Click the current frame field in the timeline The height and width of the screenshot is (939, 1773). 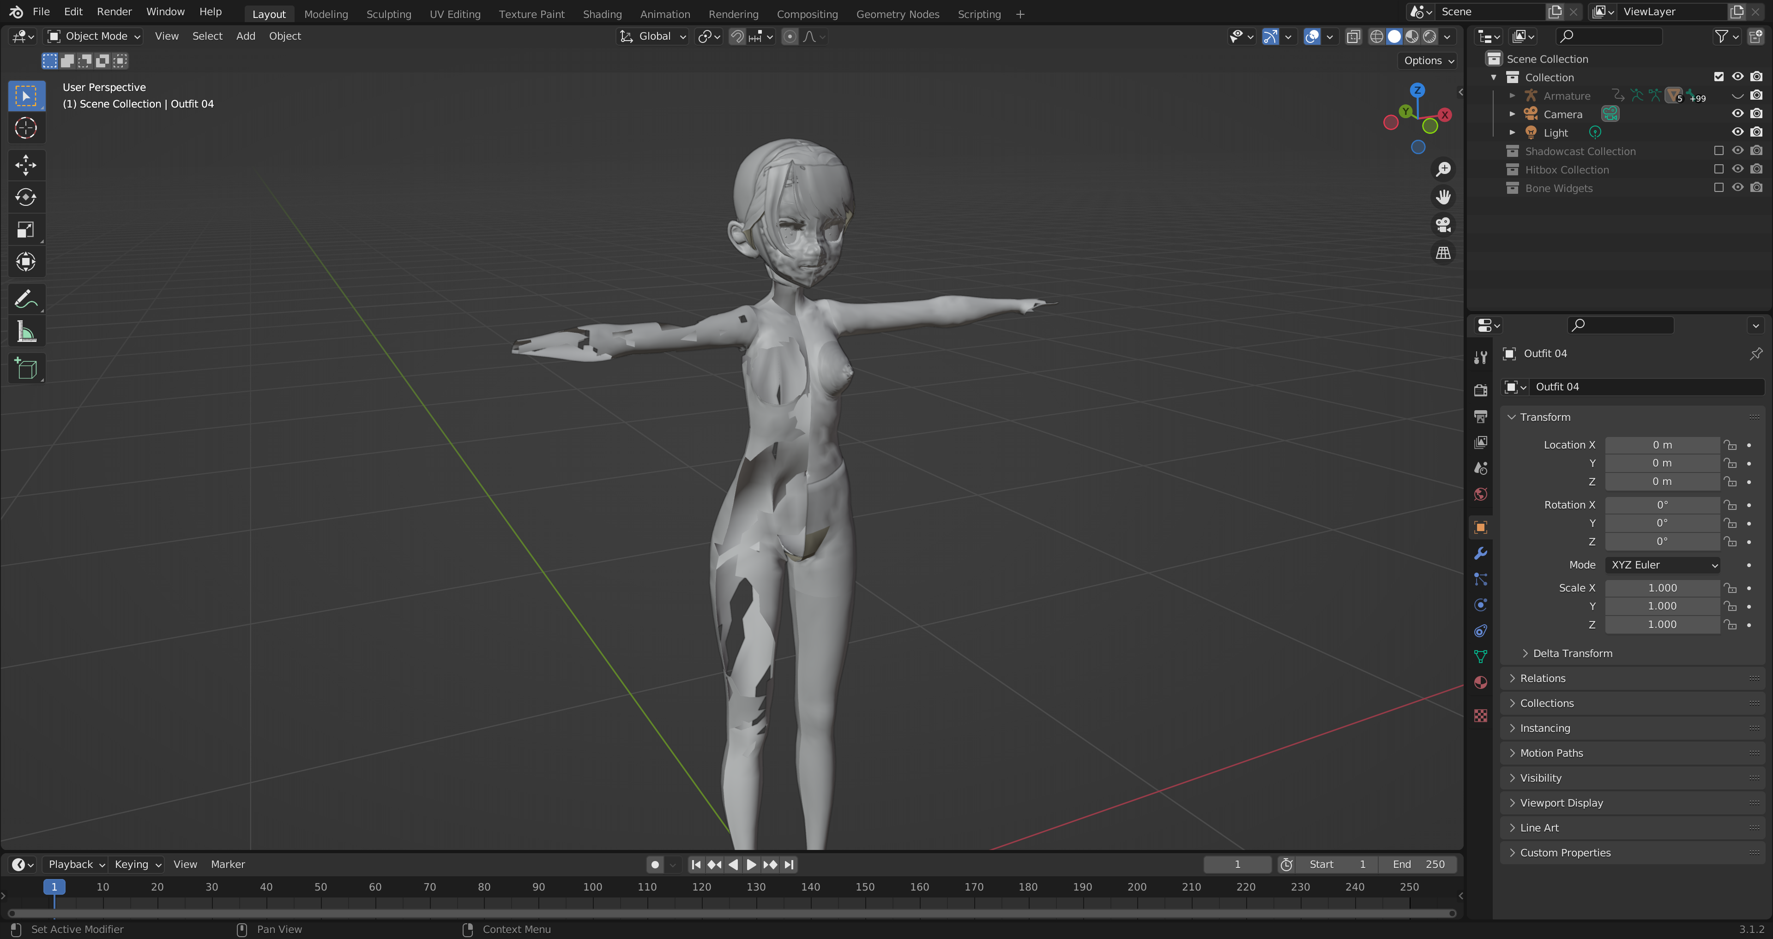point(1237,865)
